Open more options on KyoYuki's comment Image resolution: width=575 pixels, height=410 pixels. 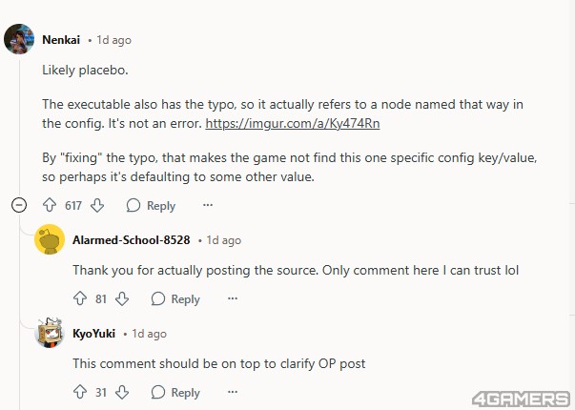click(x=233, y=392)
